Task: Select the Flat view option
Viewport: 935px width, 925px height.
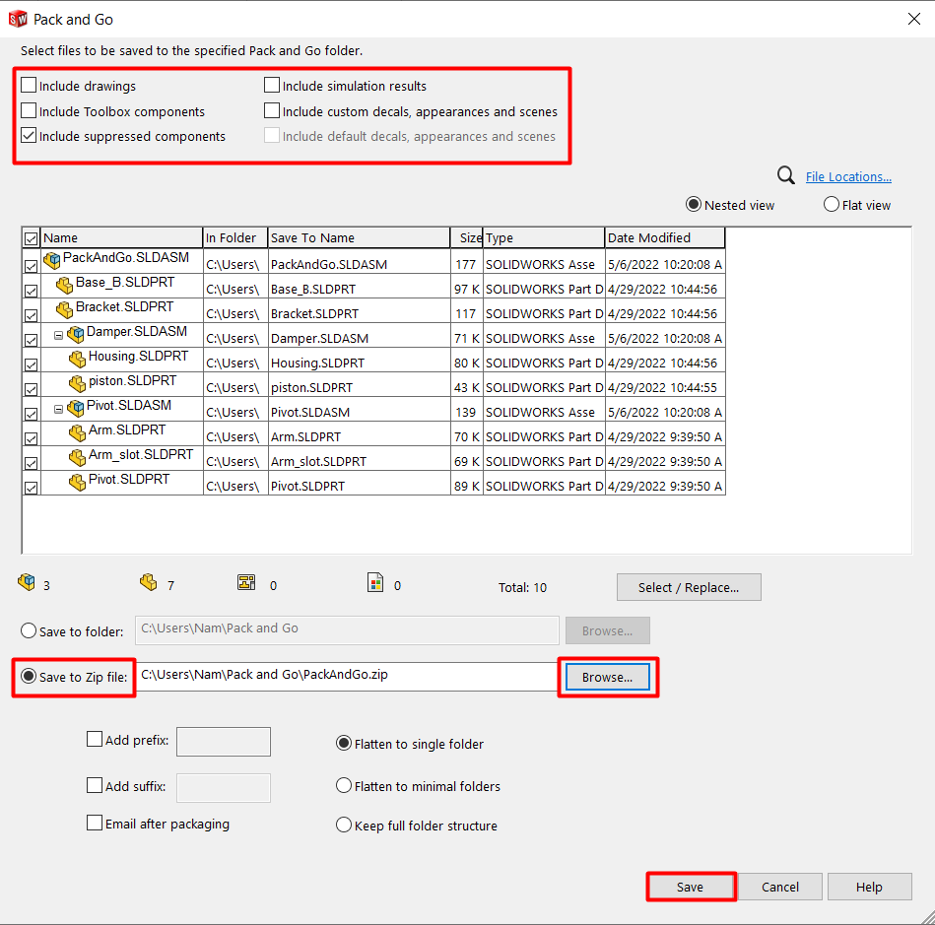Action: (832, 205)
